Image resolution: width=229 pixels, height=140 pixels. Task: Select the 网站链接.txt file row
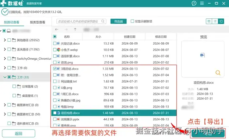(x=114, y=81)
